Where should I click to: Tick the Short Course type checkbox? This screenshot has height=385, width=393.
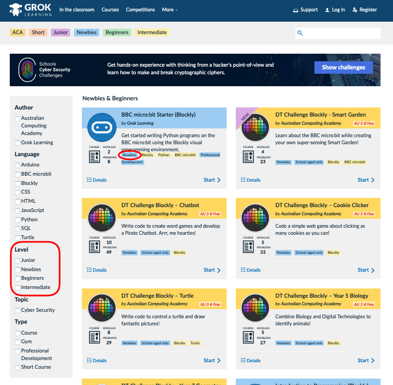[x=17, y=368]
